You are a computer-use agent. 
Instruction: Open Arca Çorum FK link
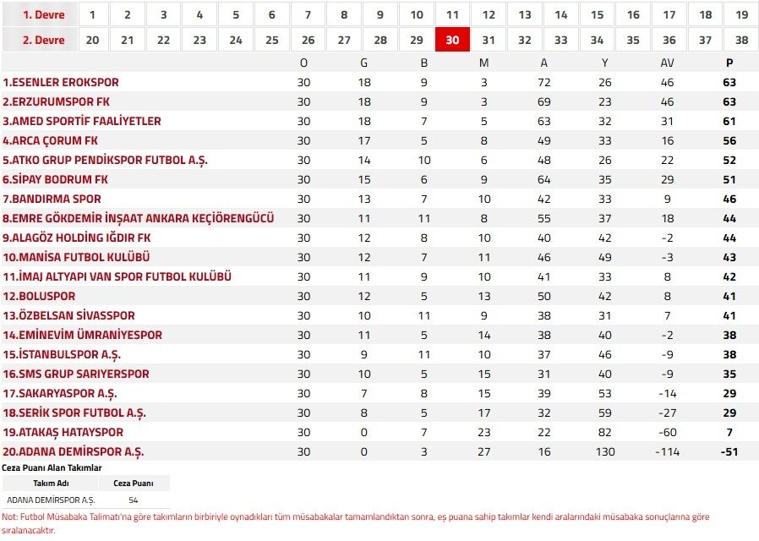[x=51, y=141]
